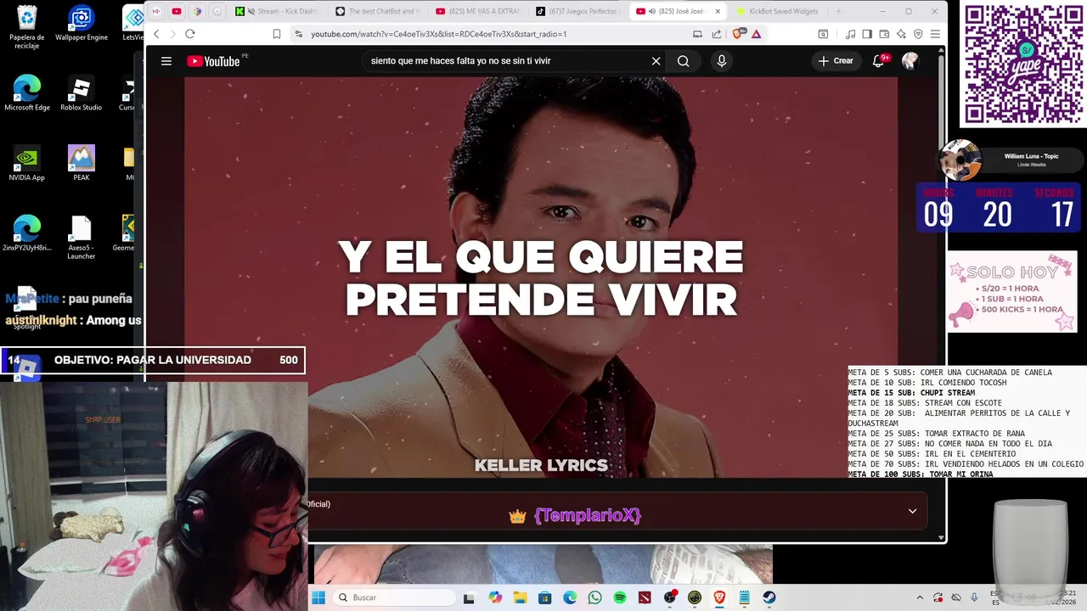This screenshot has width=1087, height=611.
Task: Open YouTube notifications bell
Action: (878, 61)
